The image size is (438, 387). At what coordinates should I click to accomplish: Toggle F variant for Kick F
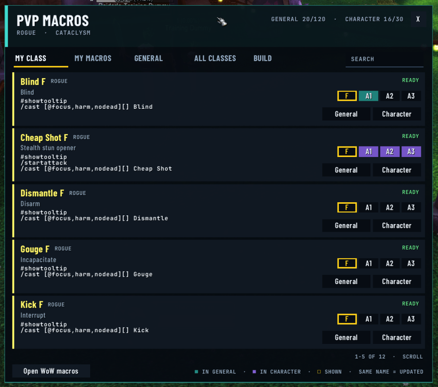(347, 319)
